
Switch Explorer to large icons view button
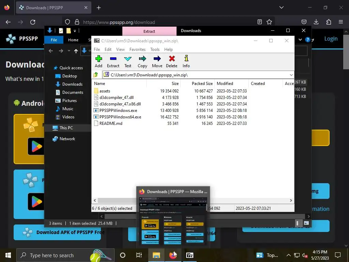coord(306,223)
